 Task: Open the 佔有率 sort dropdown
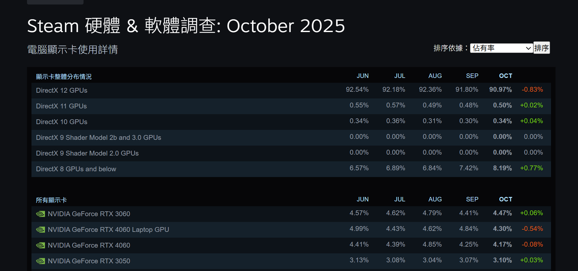[x=501, y=48]
